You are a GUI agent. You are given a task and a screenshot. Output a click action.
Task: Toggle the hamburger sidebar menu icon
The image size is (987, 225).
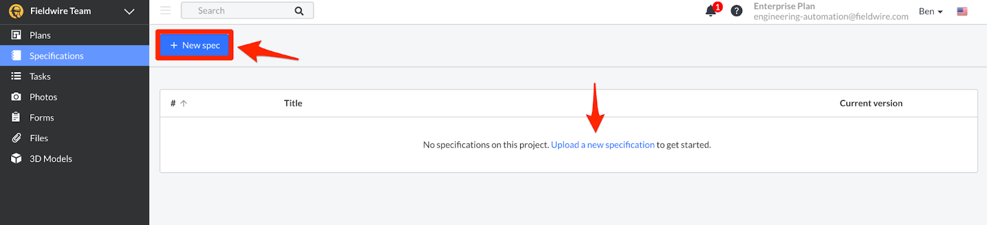[x=165, y=10]
